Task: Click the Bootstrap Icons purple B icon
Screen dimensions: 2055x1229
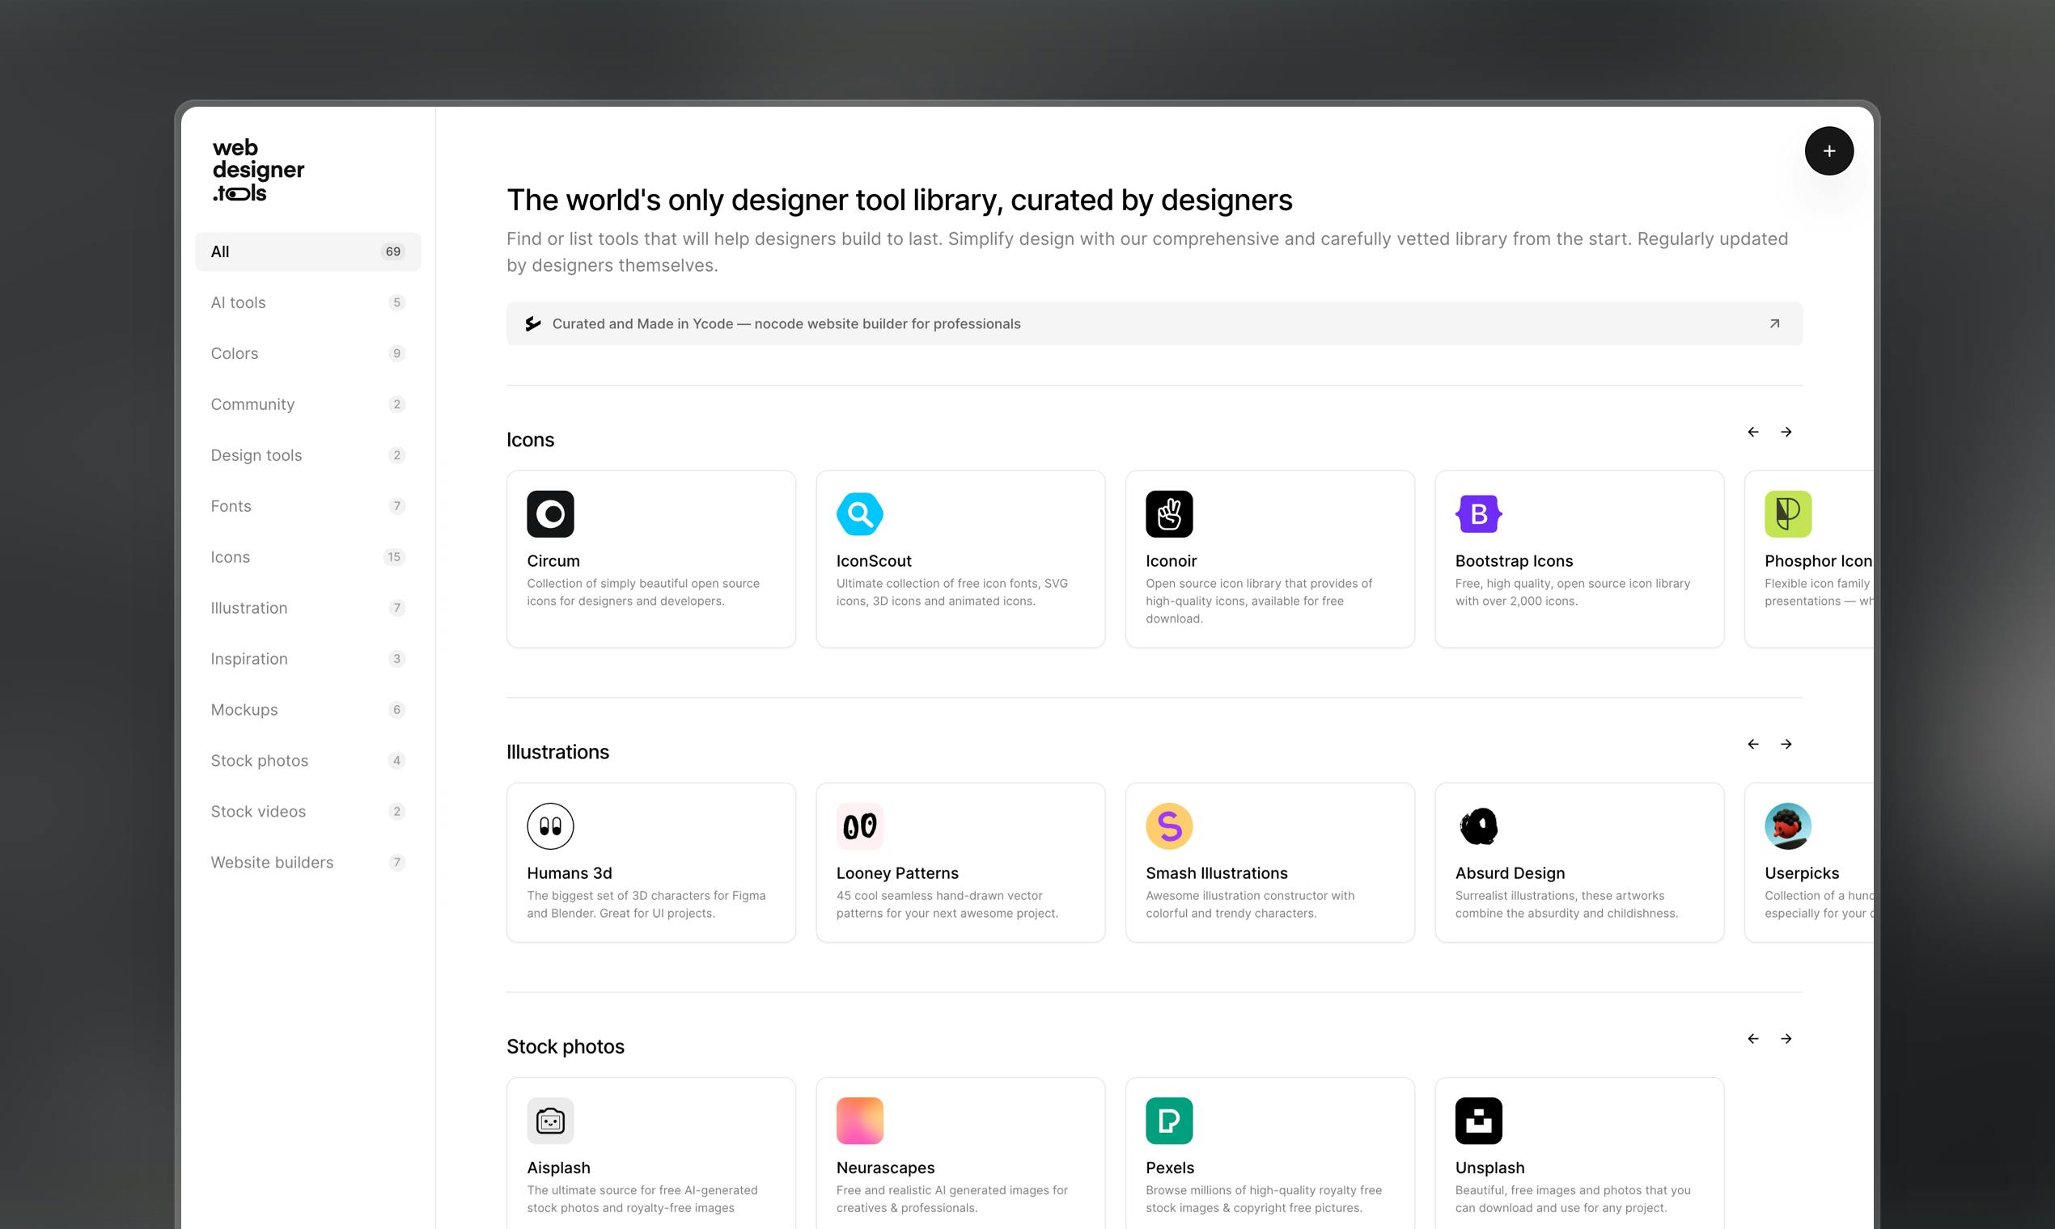Action: click(1478, 513)
